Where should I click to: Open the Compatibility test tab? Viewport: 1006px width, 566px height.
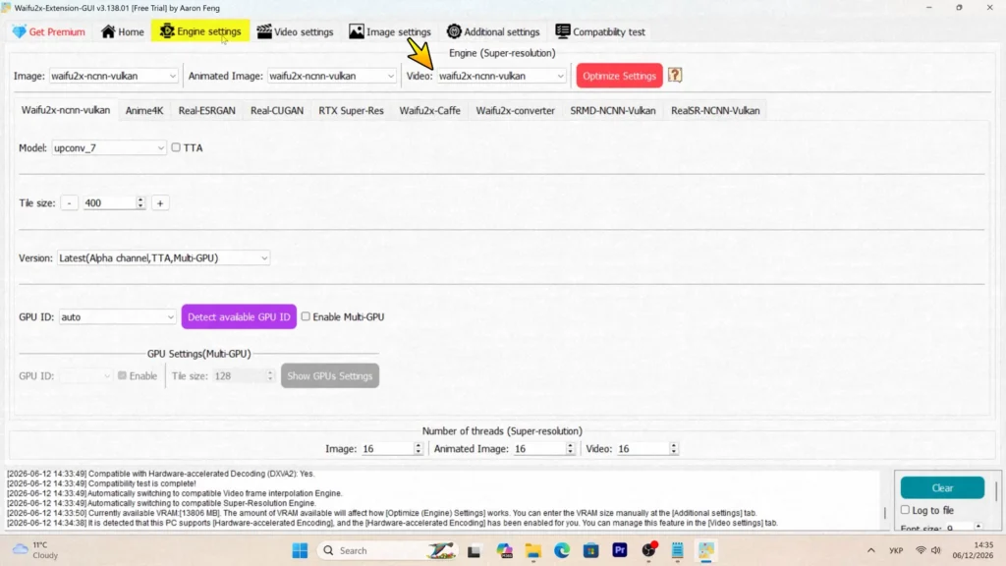coord(600,31)
